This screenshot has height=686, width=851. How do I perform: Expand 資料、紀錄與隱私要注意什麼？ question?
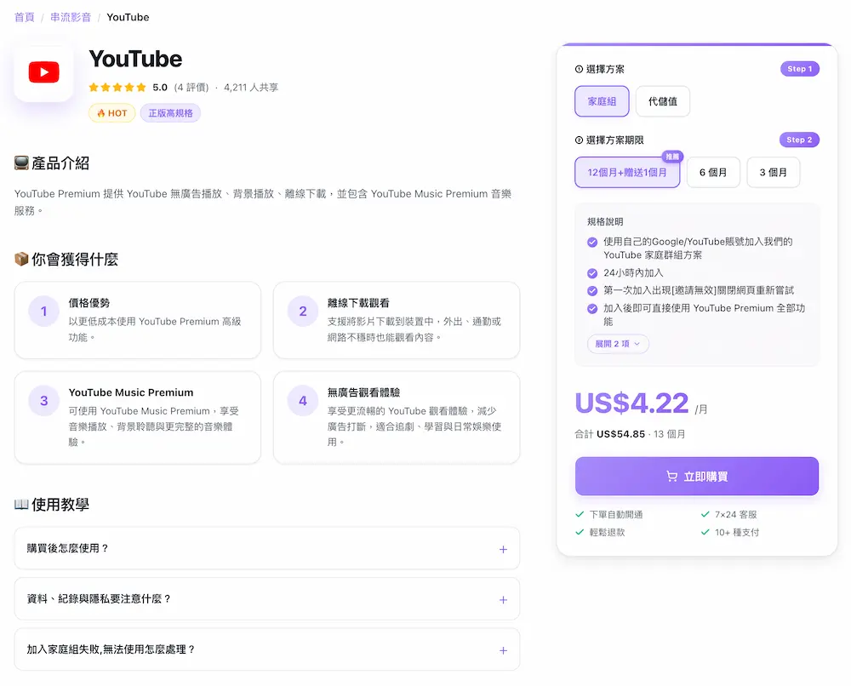coord(267,598)
